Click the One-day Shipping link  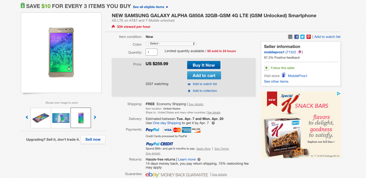pos(167,123)
